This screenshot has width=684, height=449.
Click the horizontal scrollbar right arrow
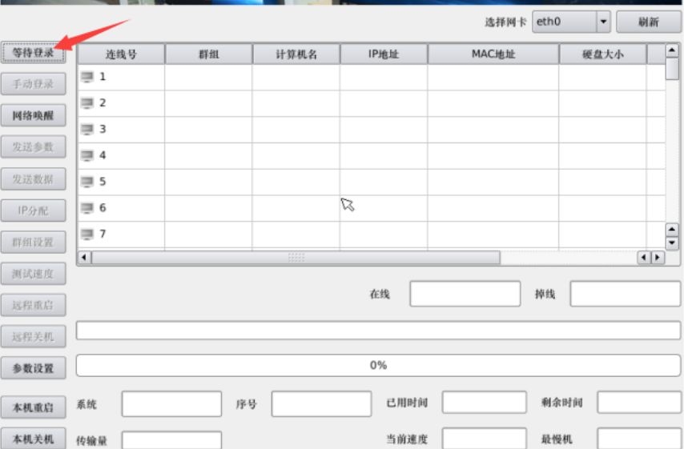658,258
